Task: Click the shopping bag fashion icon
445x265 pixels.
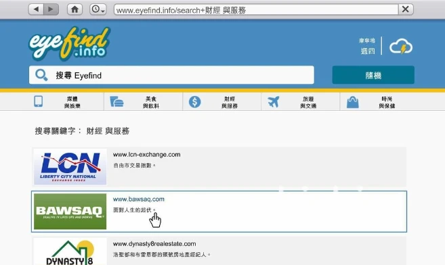Action: 352,102
